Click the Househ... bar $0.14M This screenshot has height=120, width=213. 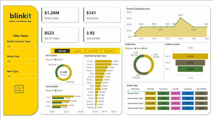click(x=101, y=67)
